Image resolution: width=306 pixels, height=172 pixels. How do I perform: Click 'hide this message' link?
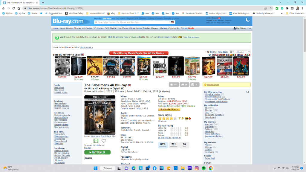(x=192, y=37)
